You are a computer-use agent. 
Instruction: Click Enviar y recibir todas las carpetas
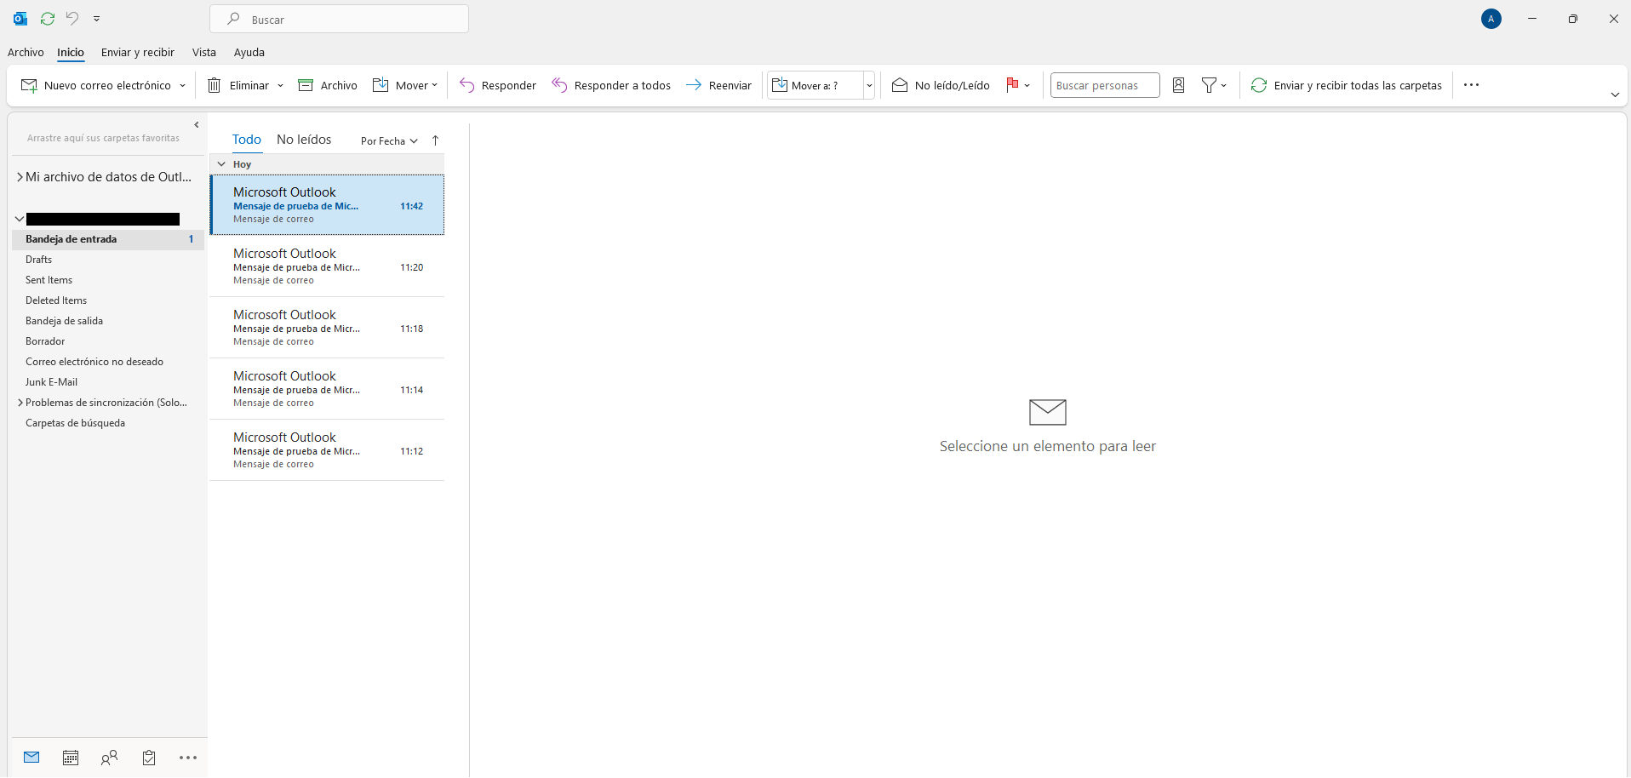click(1347, 85)
